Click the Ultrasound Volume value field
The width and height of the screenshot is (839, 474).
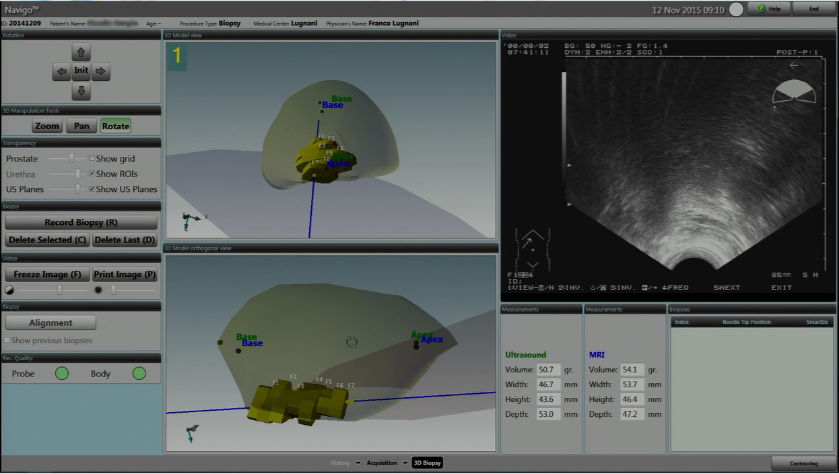click(x=548, y=370)
